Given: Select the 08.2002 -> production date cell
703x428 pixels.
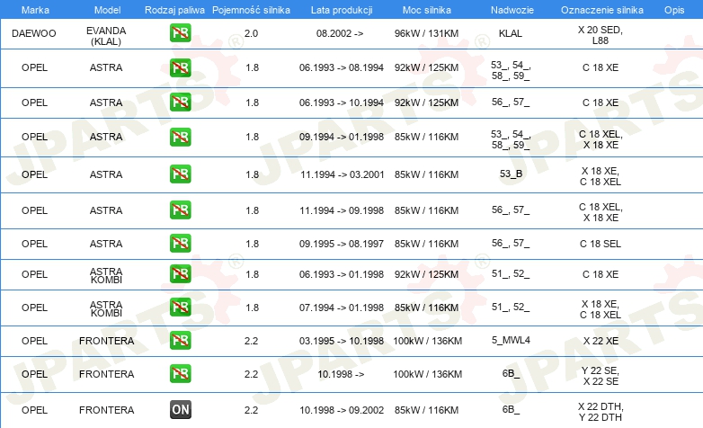Looking at the screenshot, I should tap(340, 33).
